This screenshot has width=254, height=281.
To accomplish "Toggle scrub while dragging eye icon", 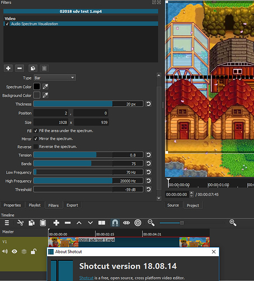I will (x=126, y=223).
